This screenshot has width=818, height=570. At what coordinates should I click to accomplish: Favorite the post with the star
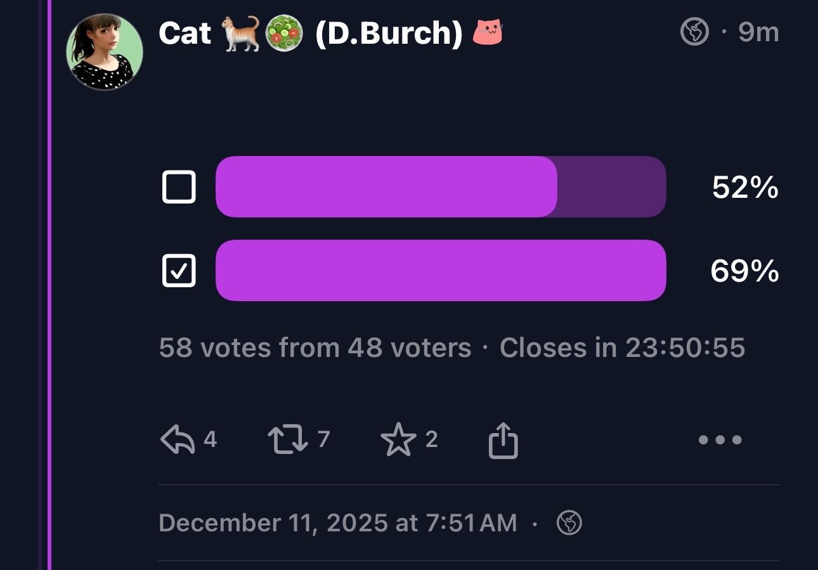pos(398,439)
